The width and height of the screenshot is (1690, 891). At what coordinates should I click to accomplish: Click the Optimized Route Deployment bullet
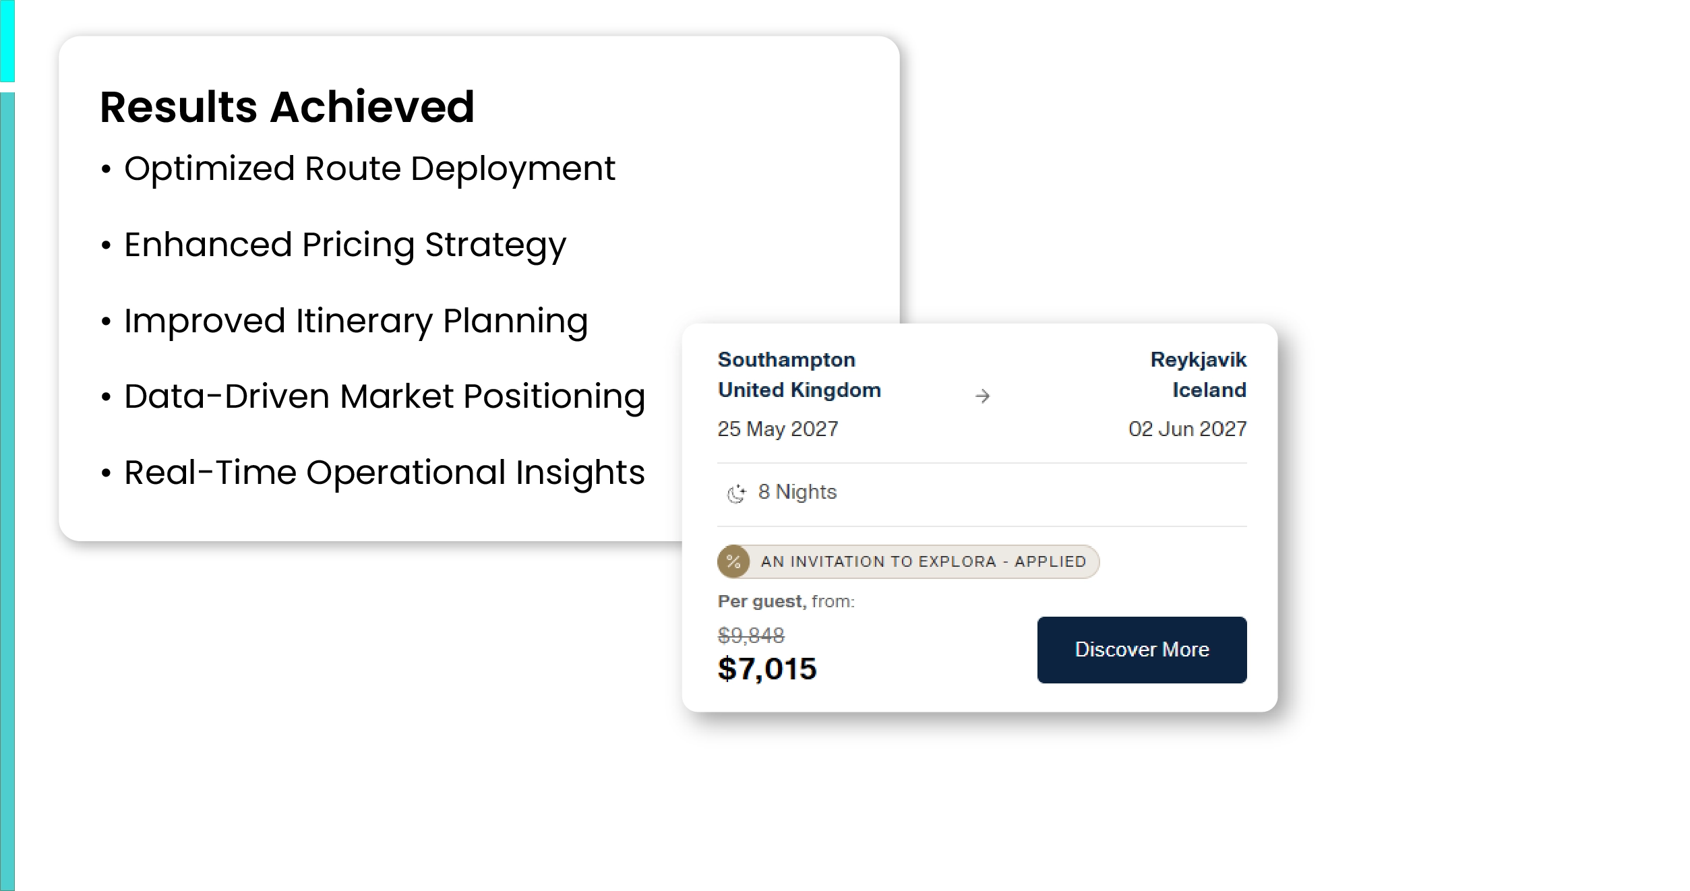click(369, 168)
